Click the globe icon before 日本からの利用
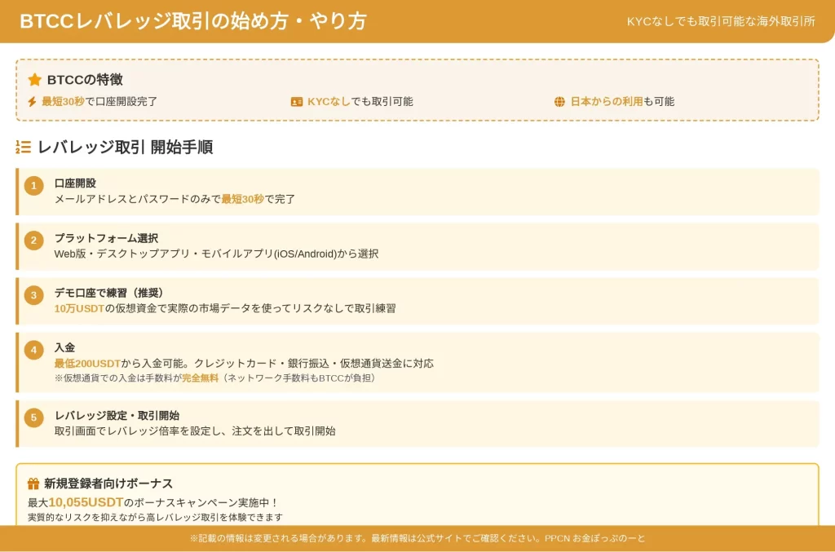Viewport: 835px width, 552px height. [x=559, y=102]
